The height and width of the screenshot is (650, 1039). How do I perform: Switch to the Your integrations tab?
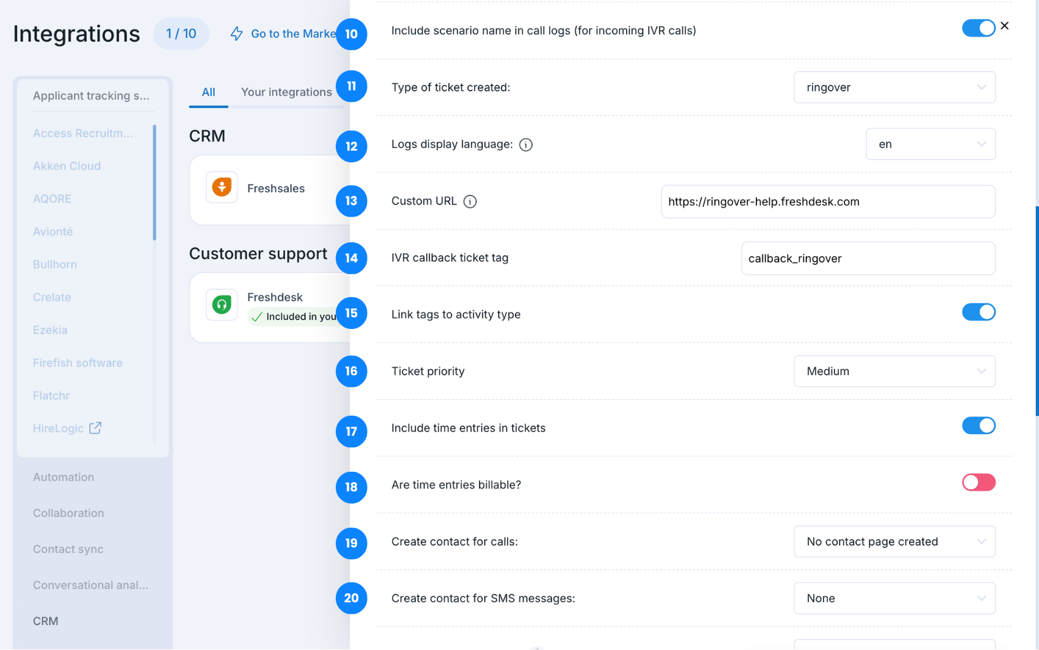click(x=286, y=92)
